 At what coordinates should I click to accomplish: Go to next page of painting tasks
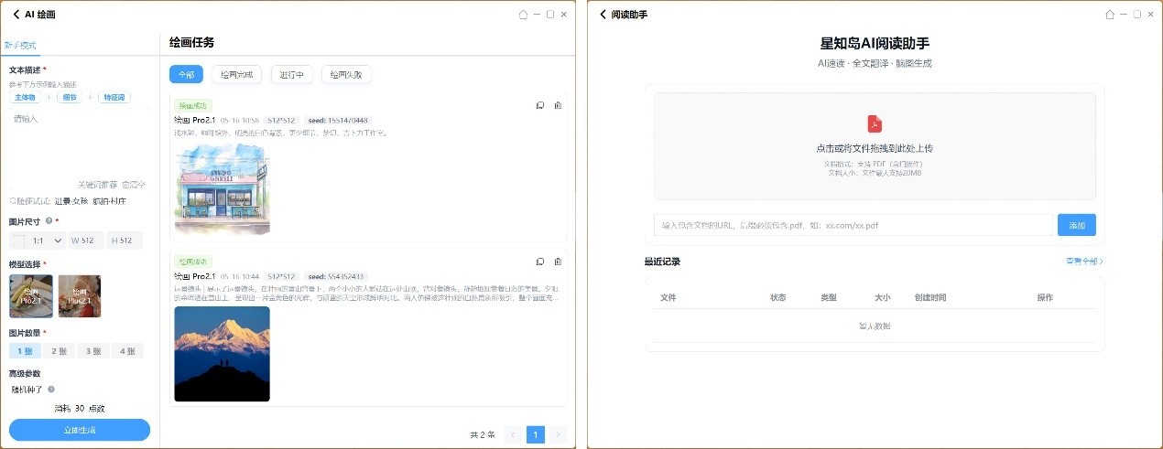pyautogui.click(x=558, y=434)
